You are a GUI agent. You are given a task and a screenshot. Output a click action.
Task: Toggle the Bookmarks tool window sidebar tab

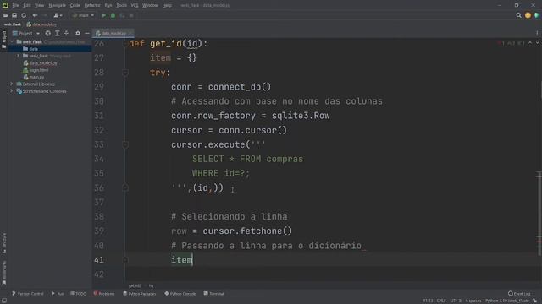(4, 273)
